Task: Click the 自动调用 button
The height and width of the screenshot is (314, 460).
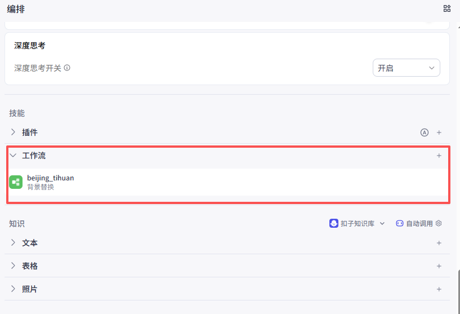Action: [x=414, y=224]
